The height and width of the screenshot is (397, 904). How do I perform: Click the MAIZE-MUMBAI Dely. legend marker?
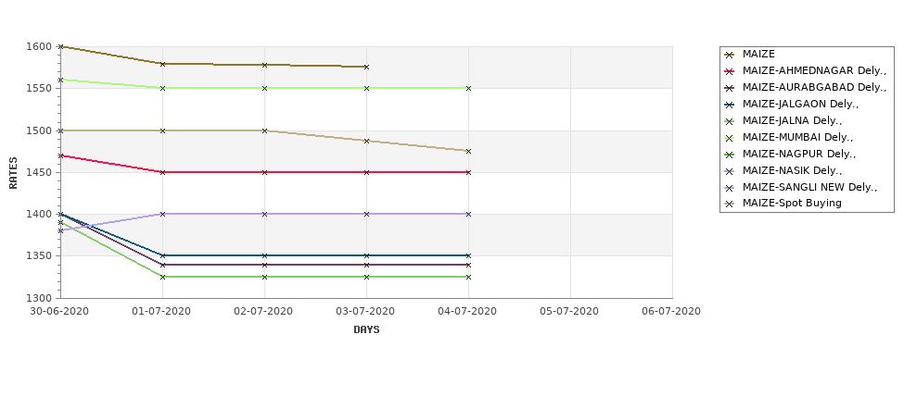(730, 138)
